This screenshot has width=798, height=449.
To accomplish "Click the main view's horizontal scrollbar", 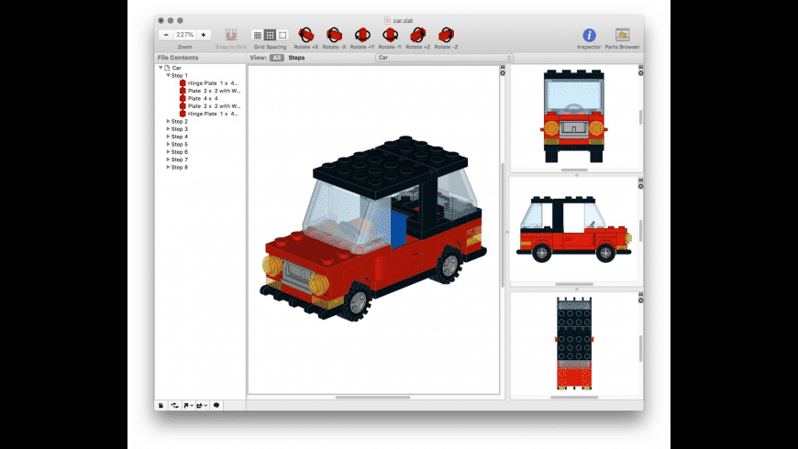I will click(x=373, y=397).
